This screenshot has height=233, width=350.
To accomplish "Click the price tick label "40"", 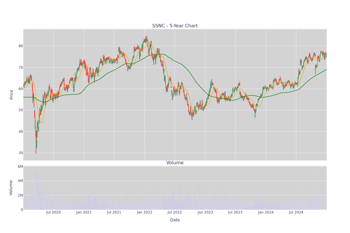I will [21, 131].
